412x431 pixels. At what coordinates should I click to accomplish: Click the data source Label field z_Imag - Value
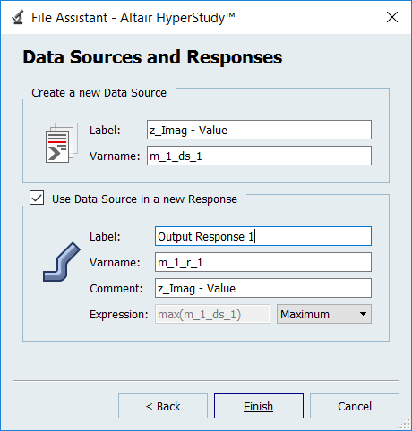[x=259, y=130]
